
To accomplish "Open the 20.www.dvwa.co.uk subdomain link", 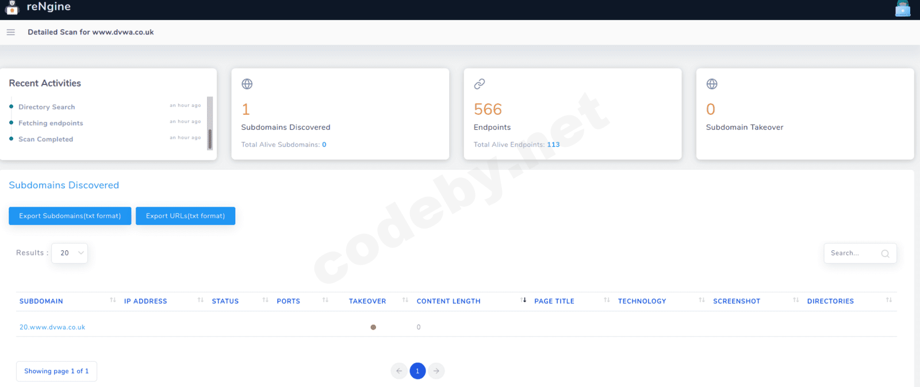I will [52, 327].
